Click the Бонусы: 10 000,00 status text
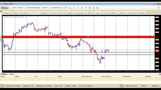The width and height of the screenshot is (161, 90). (x=86, y=86)
